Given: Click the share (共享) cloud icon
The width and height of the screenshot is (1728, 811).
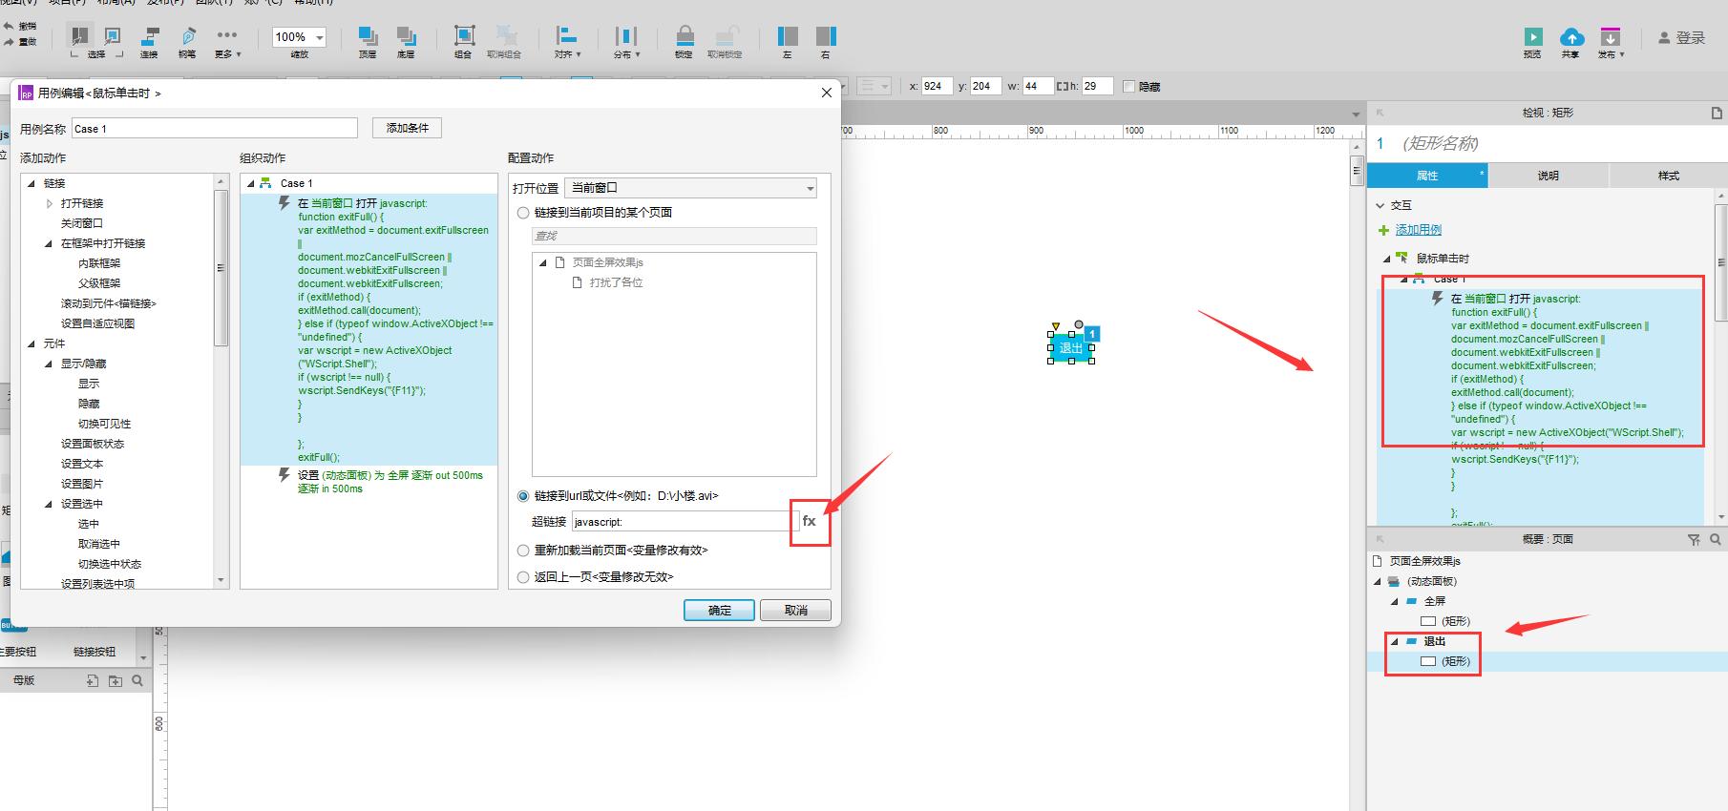Looking at the screenshot, I should coord(1571,36).
